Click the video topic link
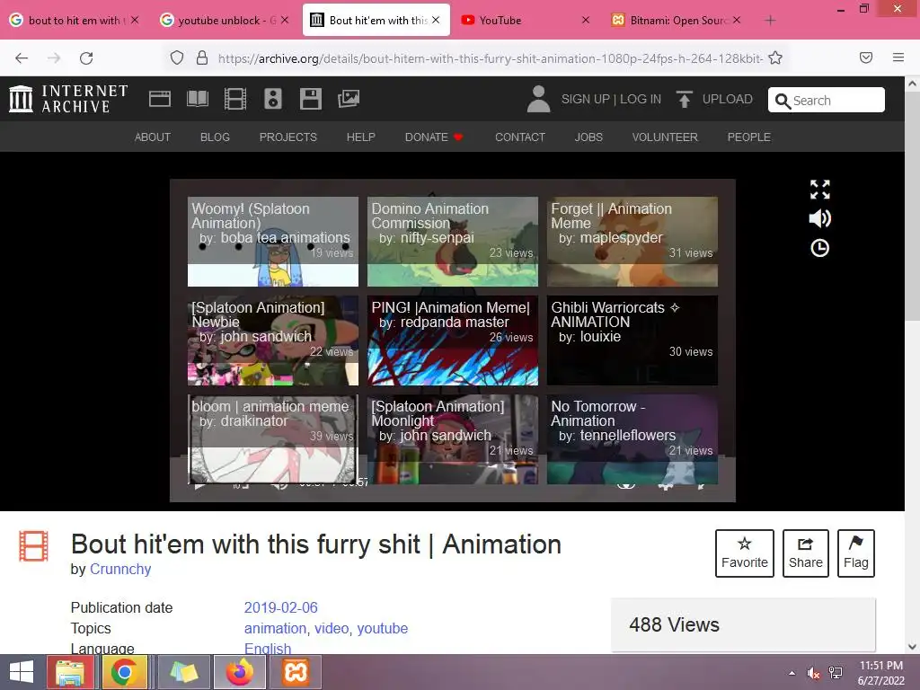The width and height of the screenshot is (920, 690). [x=332, y=628]
